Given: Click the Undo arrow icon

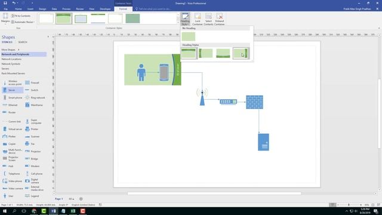Looking at the screenshot, I should [14, 3].
